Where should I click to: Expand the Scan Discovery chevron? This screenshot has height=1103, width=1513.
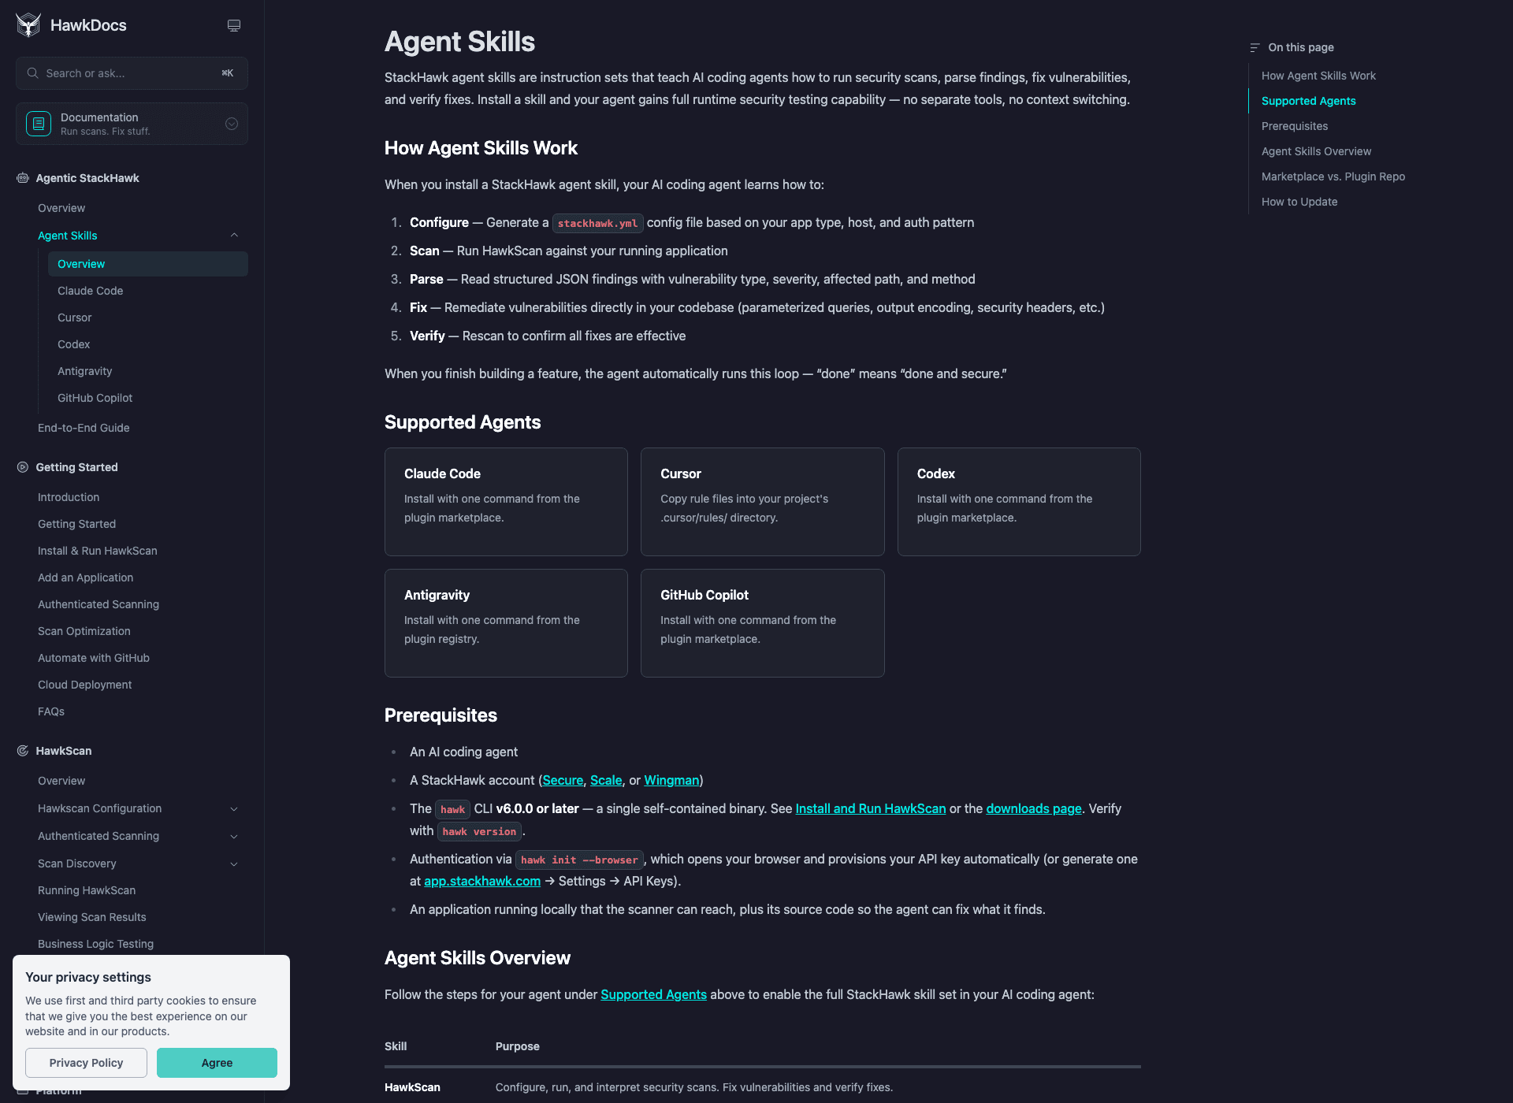[x=234, y=864]
